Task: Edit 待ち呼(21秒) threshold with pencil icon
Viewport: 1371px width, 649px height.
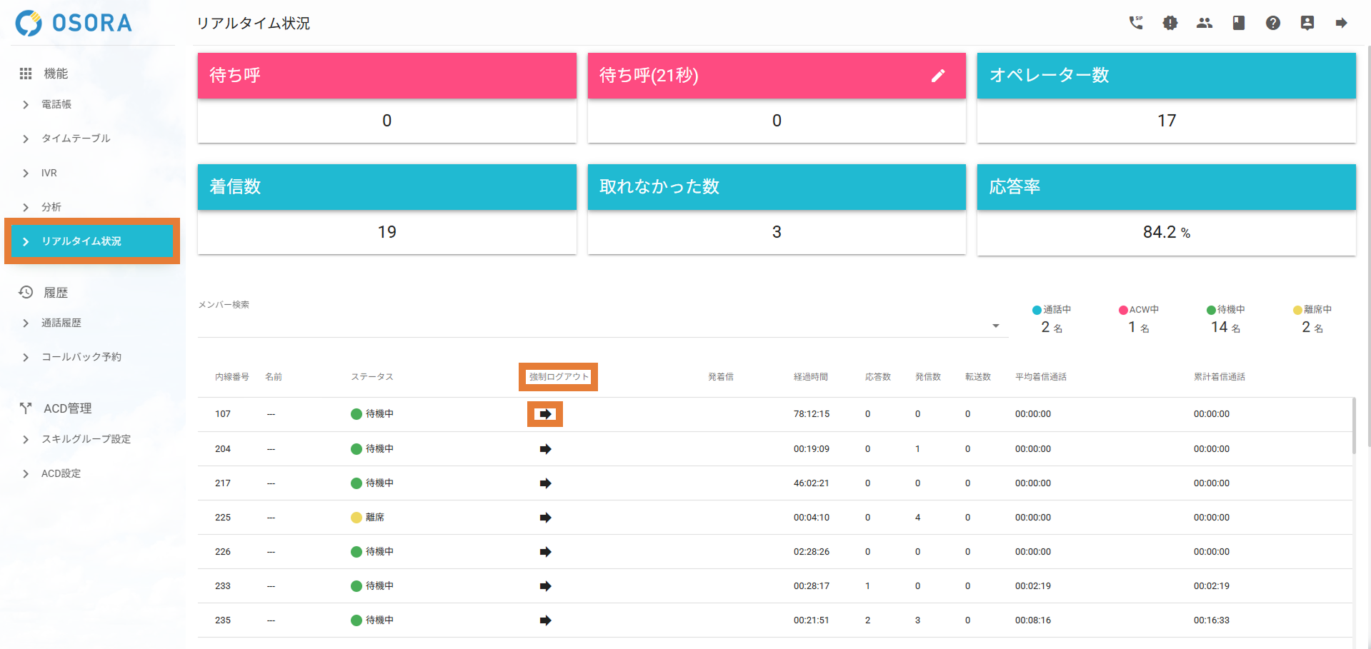Action: tap(938, 76)
